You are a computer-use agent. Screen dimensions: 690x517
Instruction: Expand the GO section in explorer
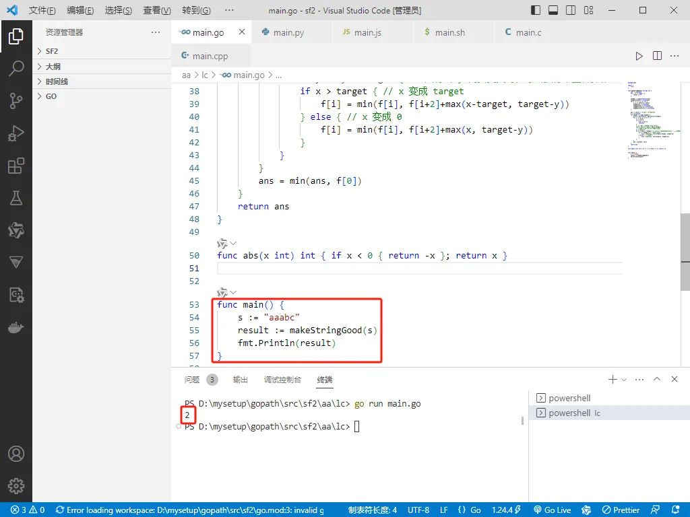[x=102, y=96]
